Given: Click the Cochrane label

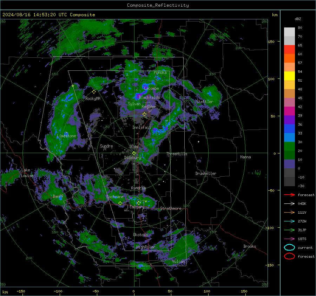Looking at the screenshot, I should point(115,197).
